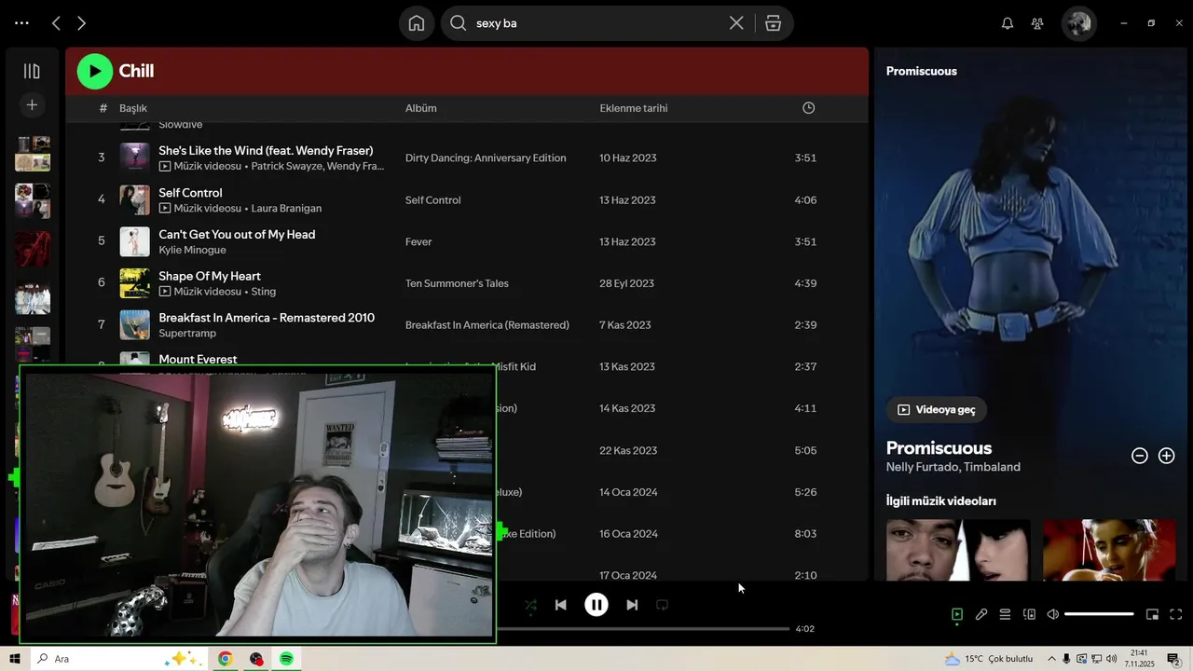This screenshot has width=1193, height=671.
Task: Skip to next track
Action: coord(632,605)
